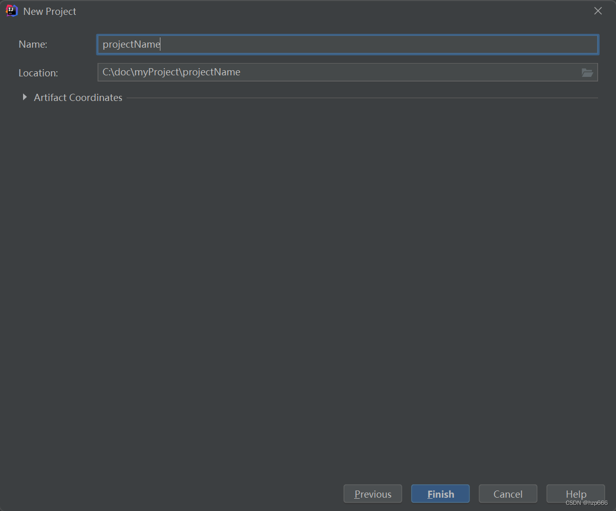Click the Artifact Coordinates section label
Viewport: 616px width, 511px height.
(78, 97)
